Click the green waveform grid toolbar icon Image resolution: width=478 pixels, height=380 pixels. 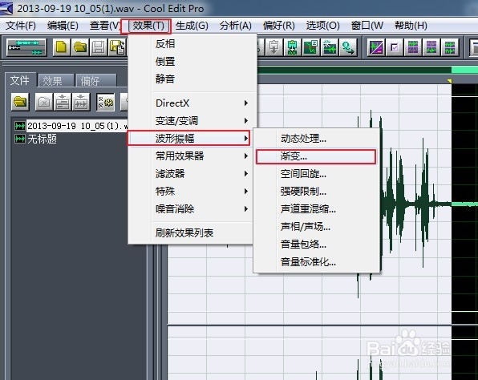coord(450,47)
